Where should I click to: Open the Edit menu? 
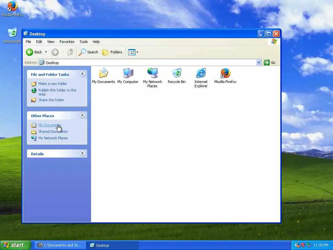pos(39,42)
